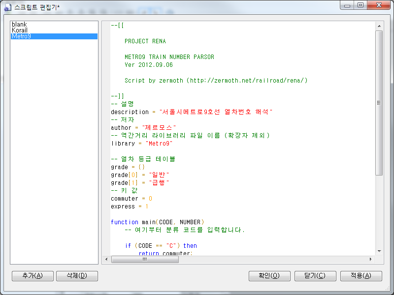The height and width of the screenshot is (295, 394).
Task: Click vertical scrollbar up arrow
Action: 379,26
